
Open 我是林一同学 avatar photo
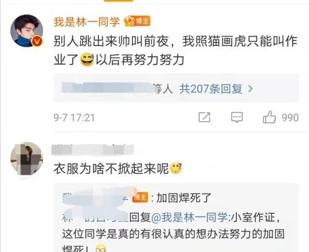tap(27, 31)
